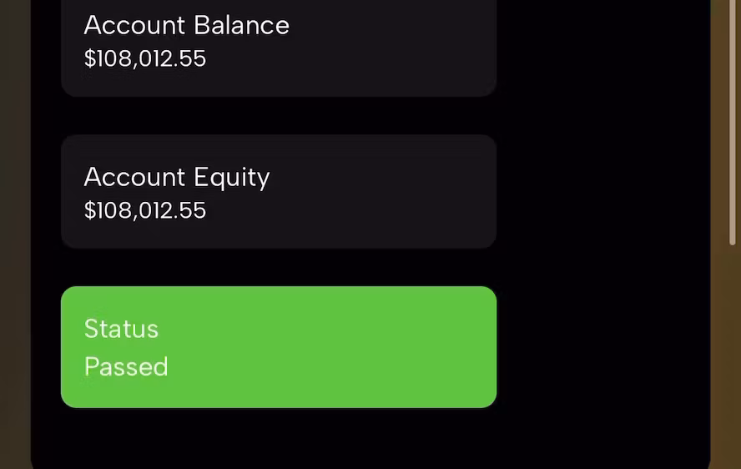Click scrollbar track below the thumb
The width and height of the screenshot is (741, 469).
[x=733, y=350]
